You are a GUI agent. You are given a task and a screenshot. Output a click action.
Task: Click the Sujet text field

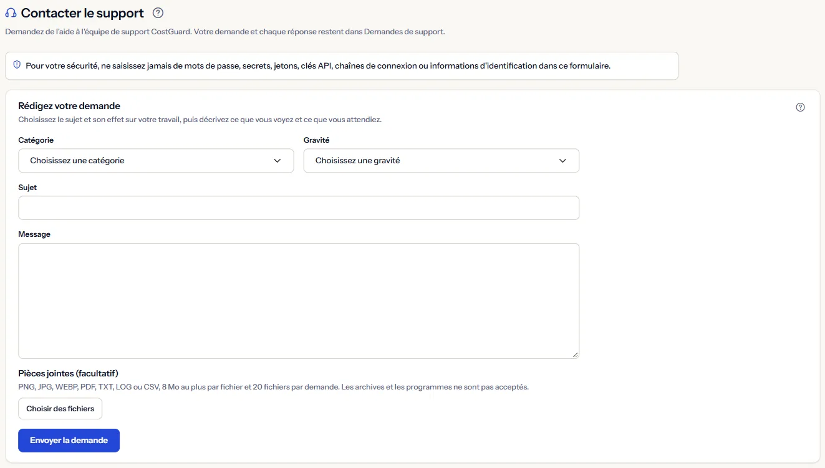point(299,208)
